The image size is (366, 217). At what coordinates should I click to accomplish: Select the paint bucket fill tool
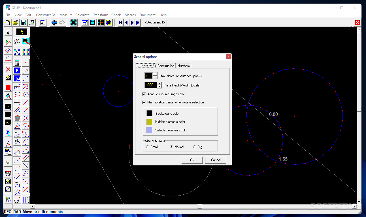8,96
